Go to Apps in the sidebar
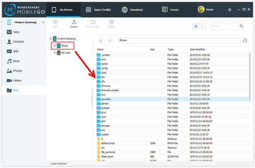Screen dimensions: 255x168 [24, 32]
